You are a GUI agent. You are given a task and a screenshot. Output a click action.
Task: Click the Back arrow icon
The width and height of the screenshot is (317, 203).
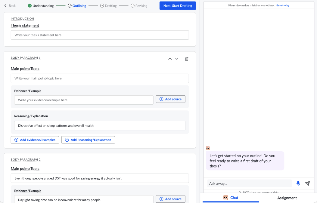tap(5, 6)
